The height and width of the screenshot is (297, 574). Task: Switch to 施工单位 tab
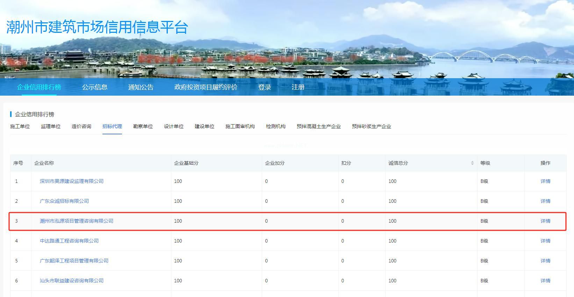tap(20, 126)
